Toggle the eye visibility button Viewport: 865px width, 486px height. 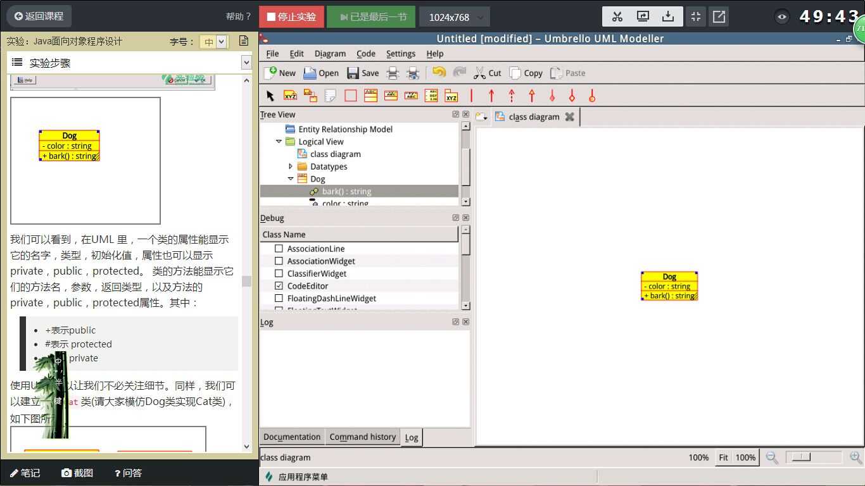click(782, 17)
